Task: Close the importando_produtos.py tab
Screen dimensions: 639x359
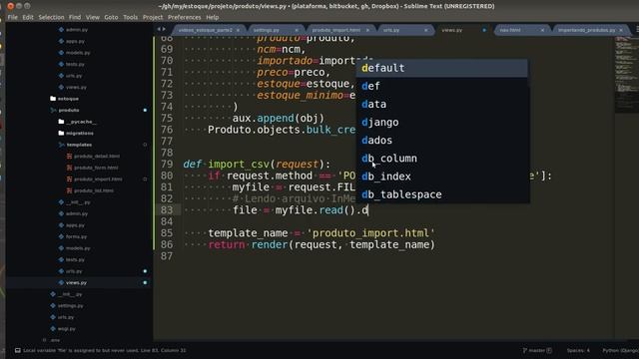Action: tap(621, 30)
